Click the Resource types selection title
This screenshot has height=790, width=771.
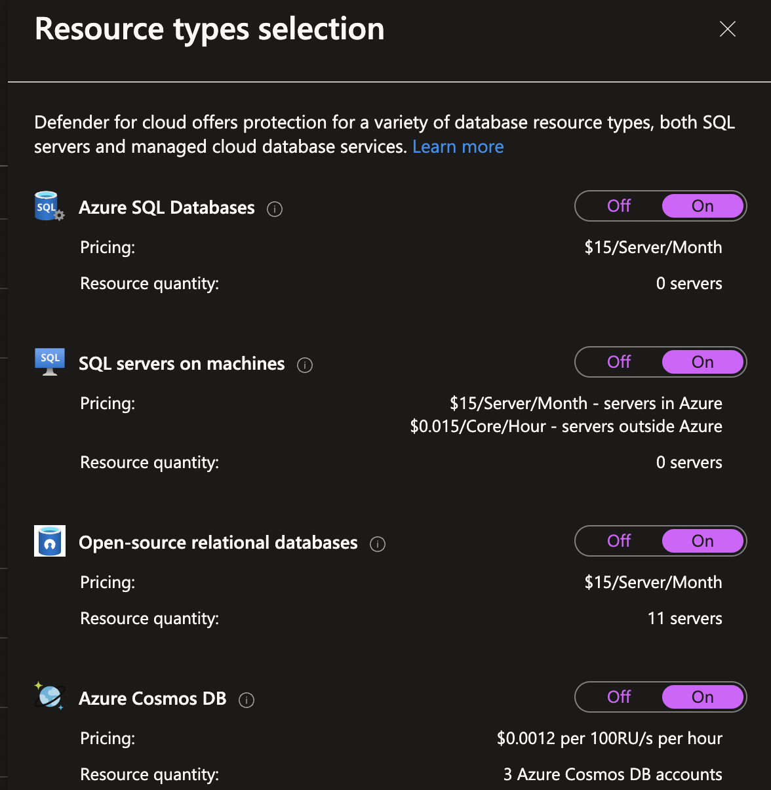[x=210, y=29]
